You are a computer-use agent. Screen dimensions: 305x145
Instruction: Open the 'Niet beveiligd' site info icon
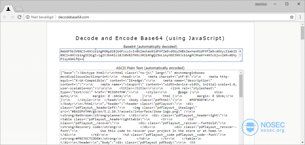(x=28, y=17)
